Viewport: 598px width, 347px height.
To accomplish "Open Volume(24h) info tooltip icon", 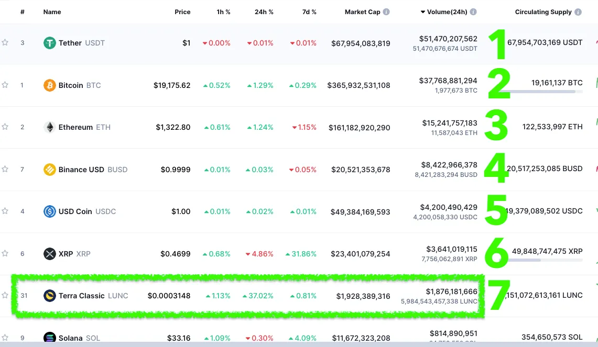I will tap(473, 12).
